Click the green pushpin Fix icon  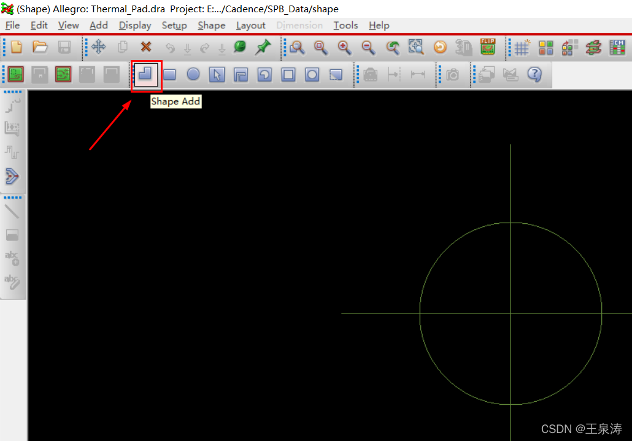point(263,47)
